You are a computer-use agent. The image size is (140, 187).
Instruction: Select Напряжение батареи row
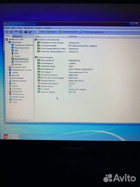pyautogui.click(x=56, y=83)
